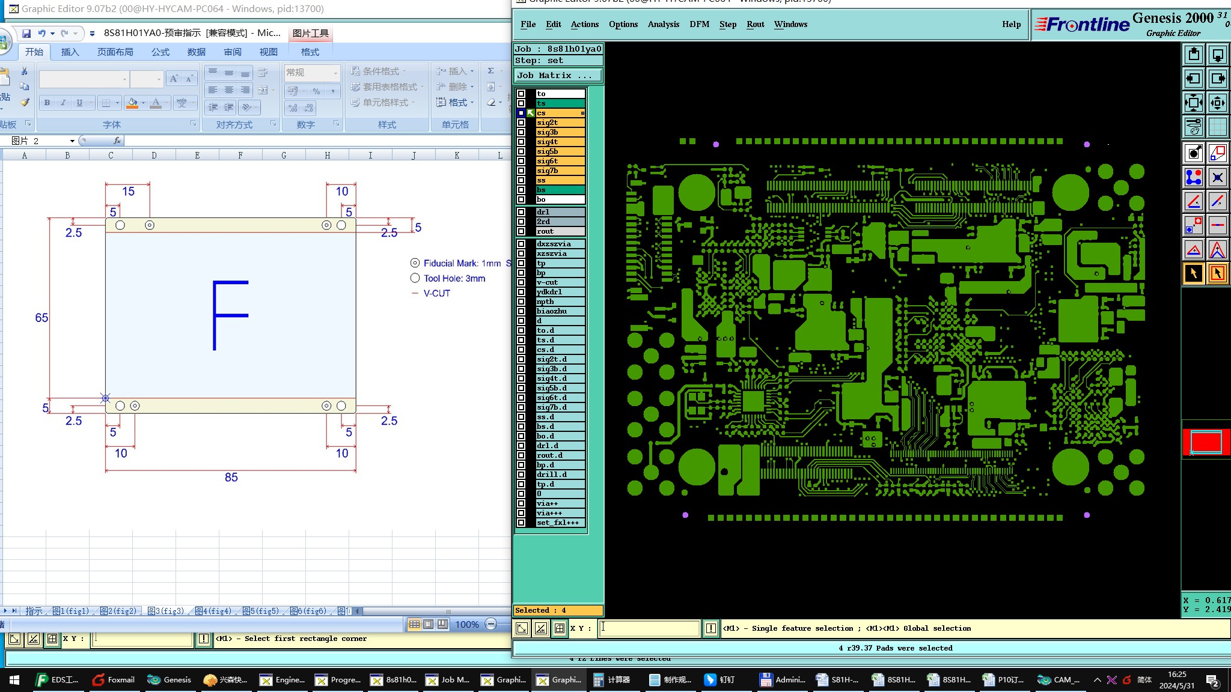Click the fill color paint bucket icon

132,103
